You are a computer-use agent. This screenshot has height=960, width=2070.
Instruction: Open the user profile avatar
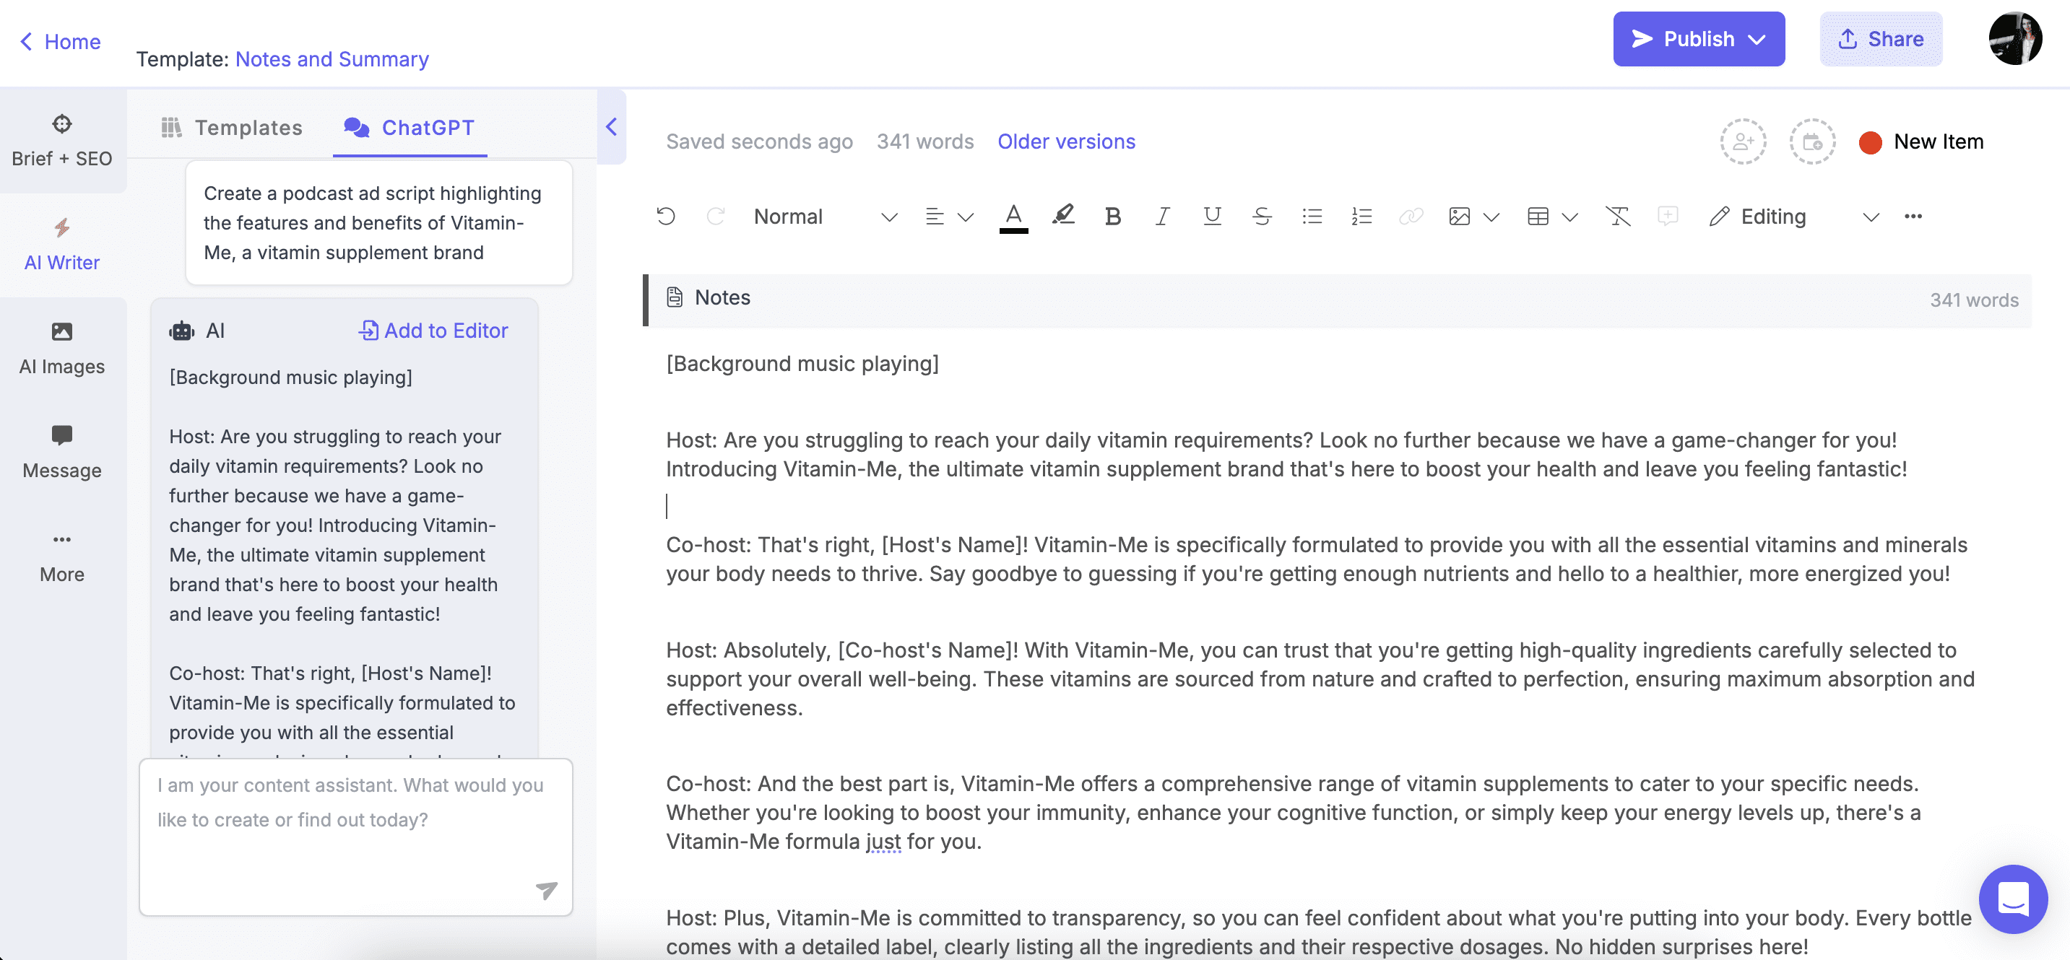(x=2014, y=38)
